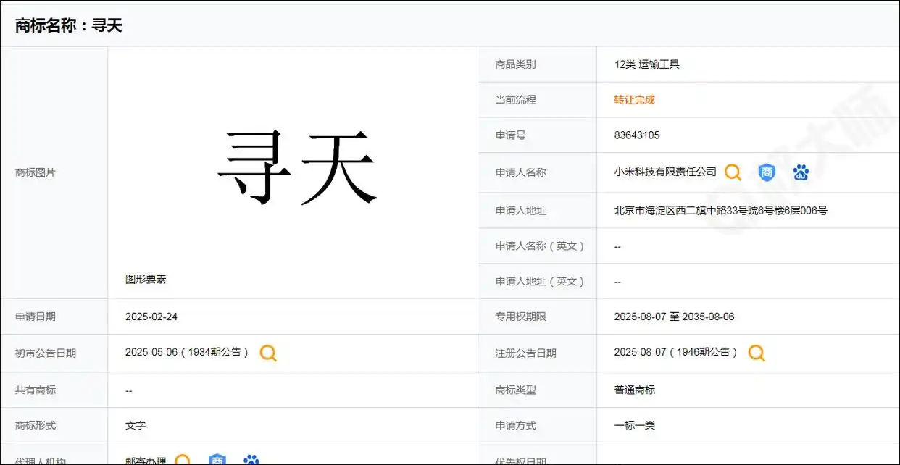Screen dimensions: 900x465
Task: Click the 共有商标 label
Action: (x=36, y=390)
